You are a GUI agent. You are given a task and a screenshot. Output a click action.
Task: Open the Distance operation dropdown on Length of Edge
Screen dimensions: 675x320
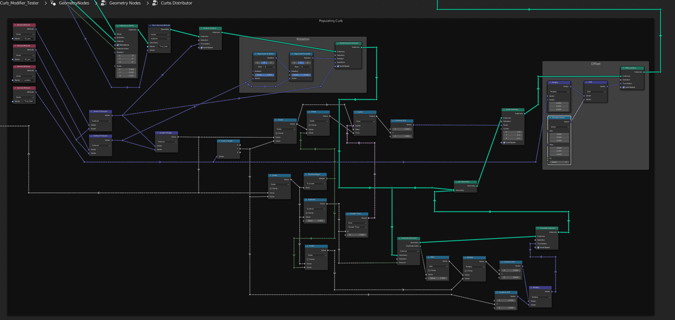click(x=167, y=142)
